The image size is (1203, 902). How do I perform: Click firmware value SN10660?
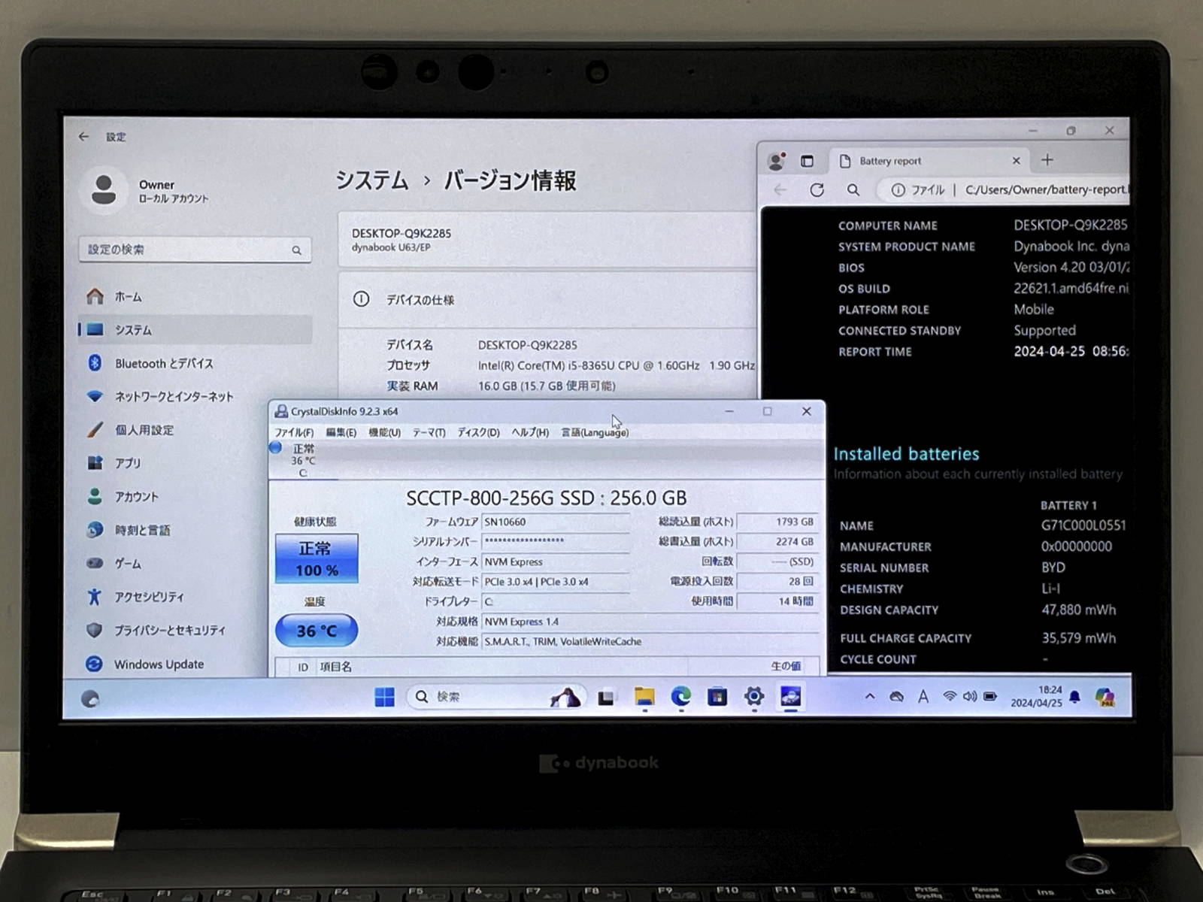(556, 522)
